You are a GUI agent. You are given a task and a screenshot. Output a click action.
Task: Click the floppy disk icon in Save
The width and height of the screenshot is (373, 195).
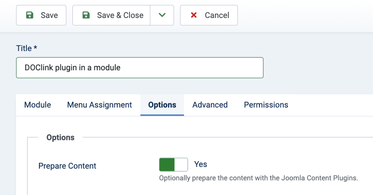tap(30, 15)
